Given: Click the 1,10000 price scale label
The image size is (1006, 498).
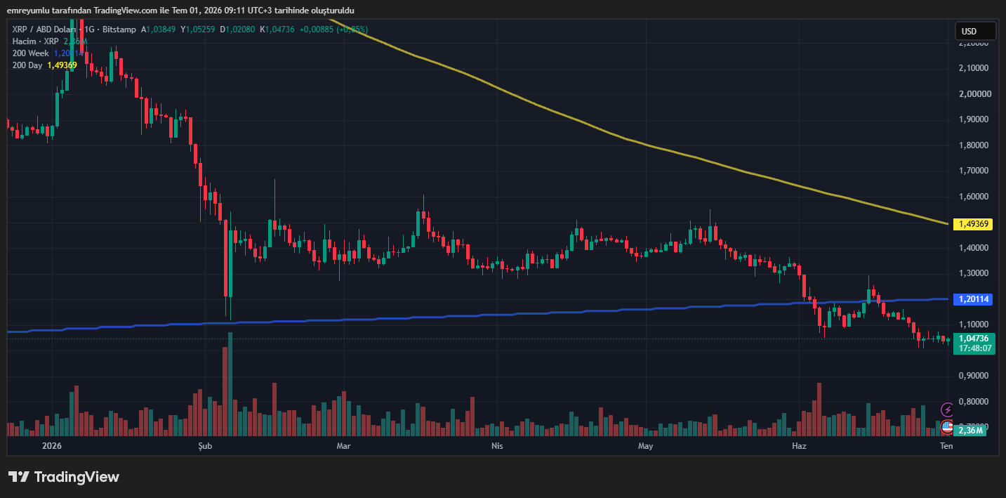Looking at the screenshot, I should coord(974,325).
